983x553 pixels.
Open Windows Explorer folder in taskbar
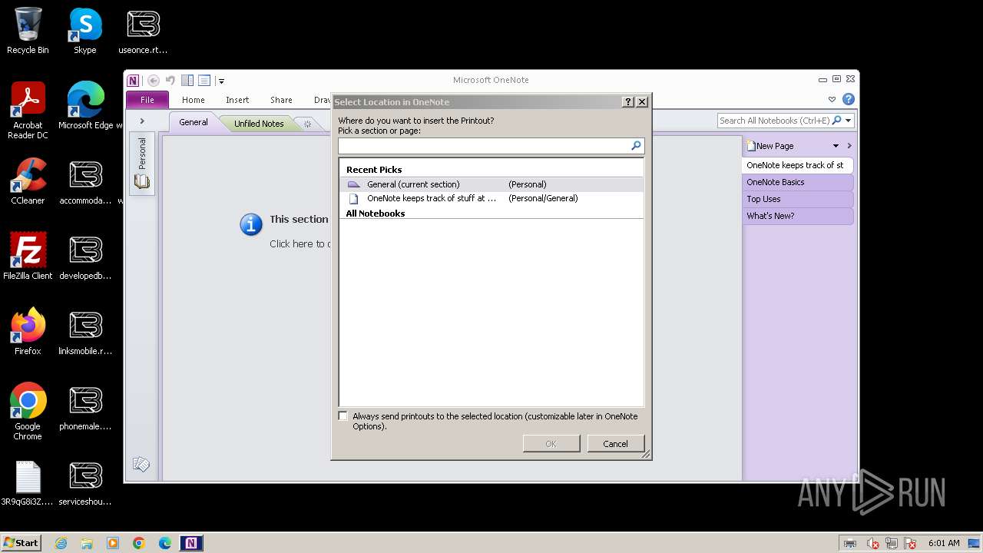87,543
